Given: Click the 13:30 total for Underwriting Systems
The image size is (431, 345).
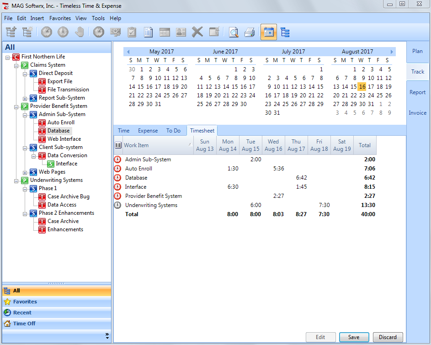Looking at the screenshot, I should (368, 205).
